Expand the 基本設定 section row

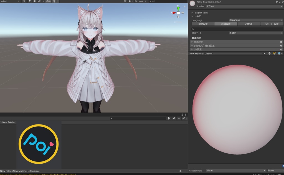point(236,42)
